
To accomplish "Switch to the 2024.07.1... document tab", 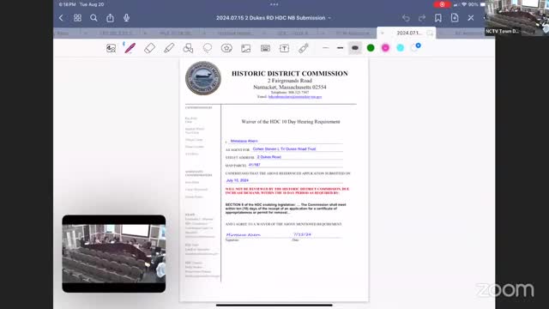I will point(409,33).
